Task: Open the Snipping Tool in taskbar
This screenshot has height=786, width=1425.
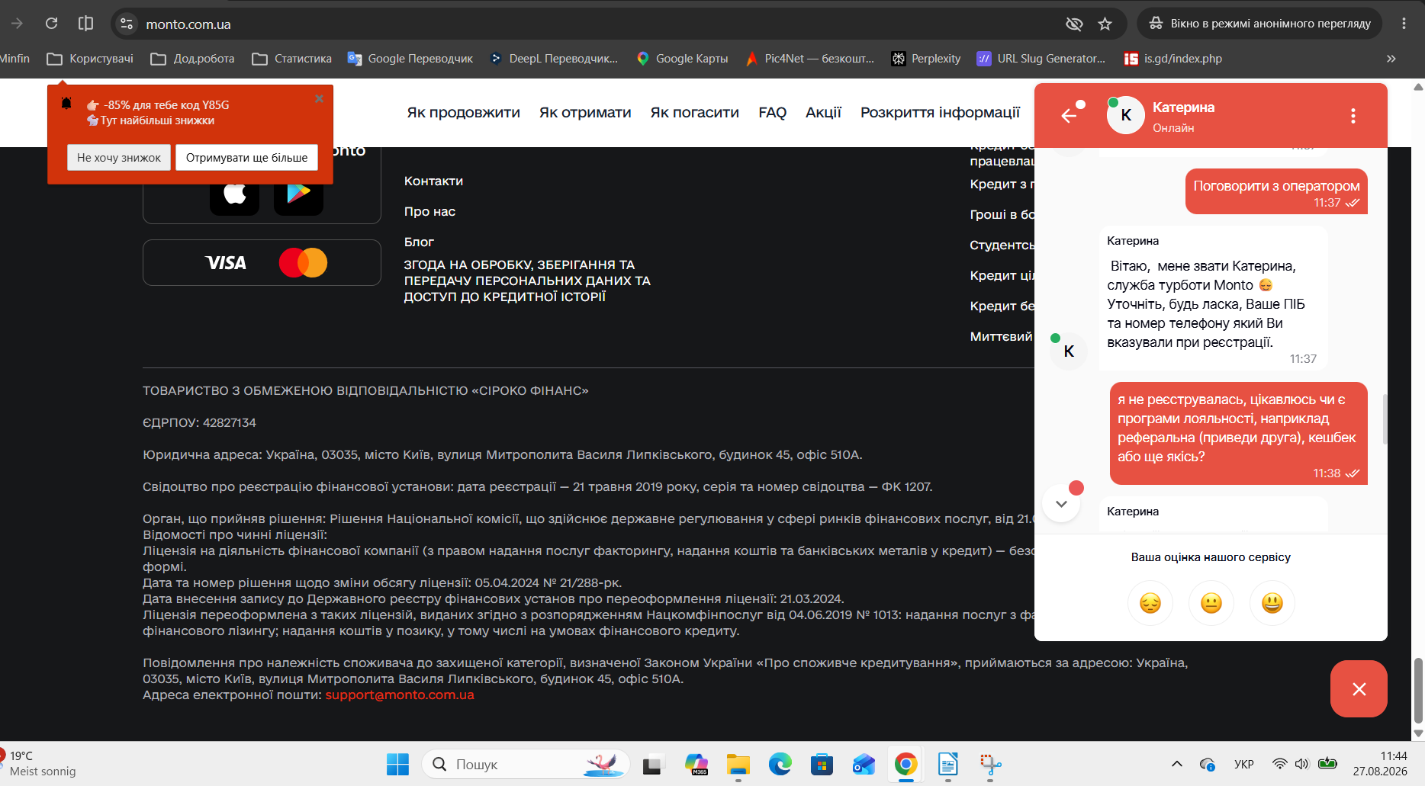Action: (989, 764)
